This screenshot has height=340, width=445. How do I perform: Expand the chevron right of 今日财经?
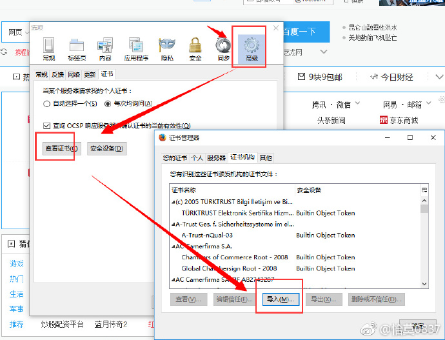439,77
